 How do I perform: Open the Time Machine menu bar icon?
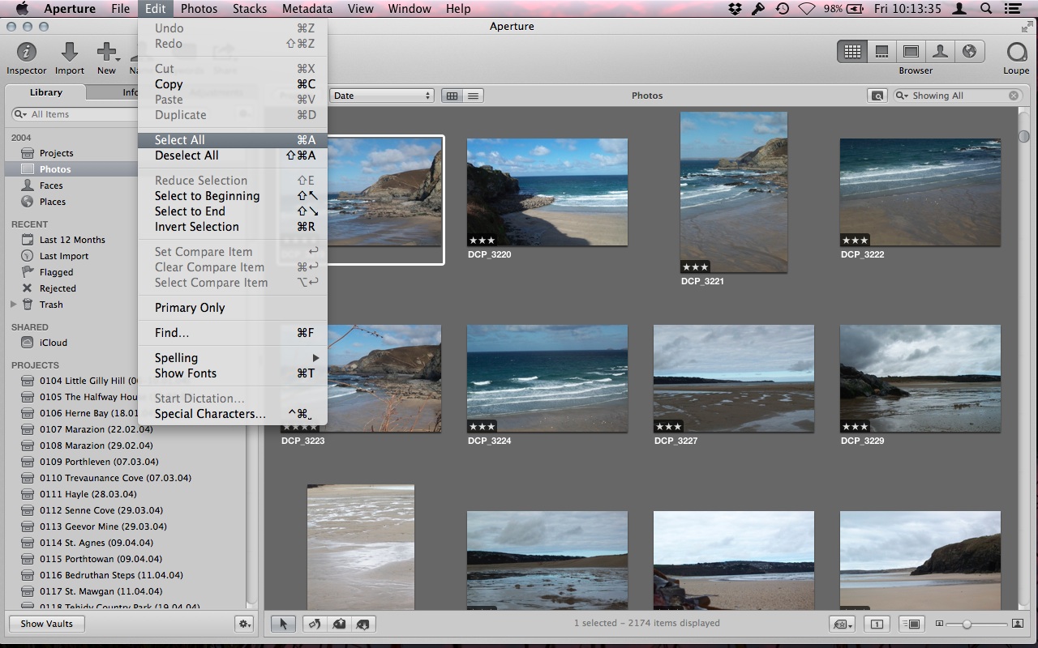point(782,9)
